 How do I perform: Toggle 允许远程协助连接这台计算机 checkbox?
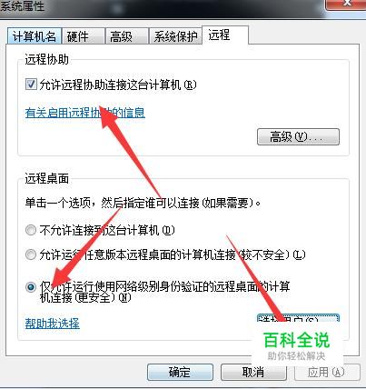tap(31, 85)
